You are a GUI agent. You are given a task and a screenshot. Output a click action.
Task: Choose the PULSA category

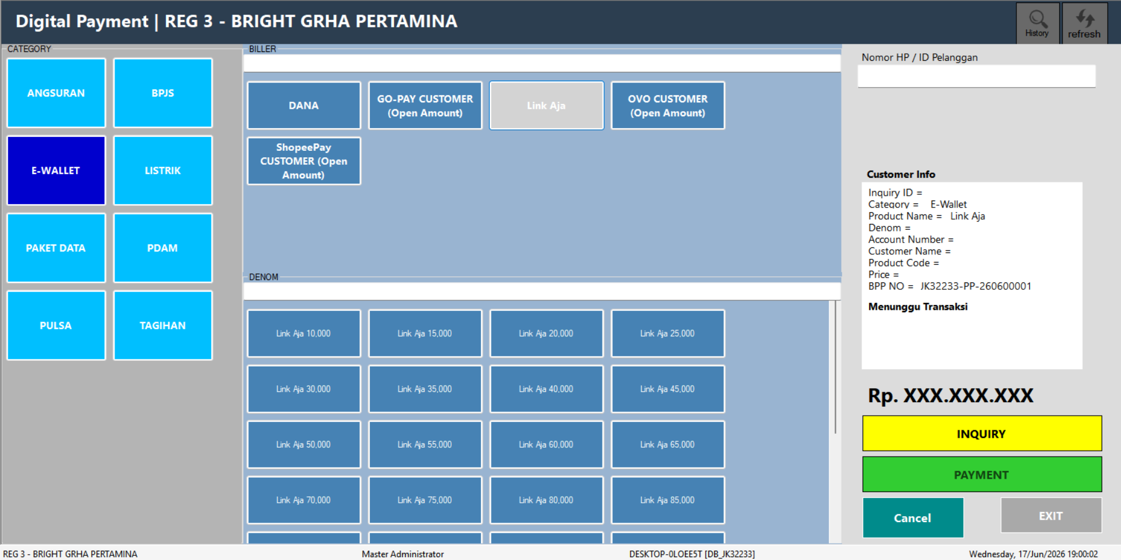(56, 326)
